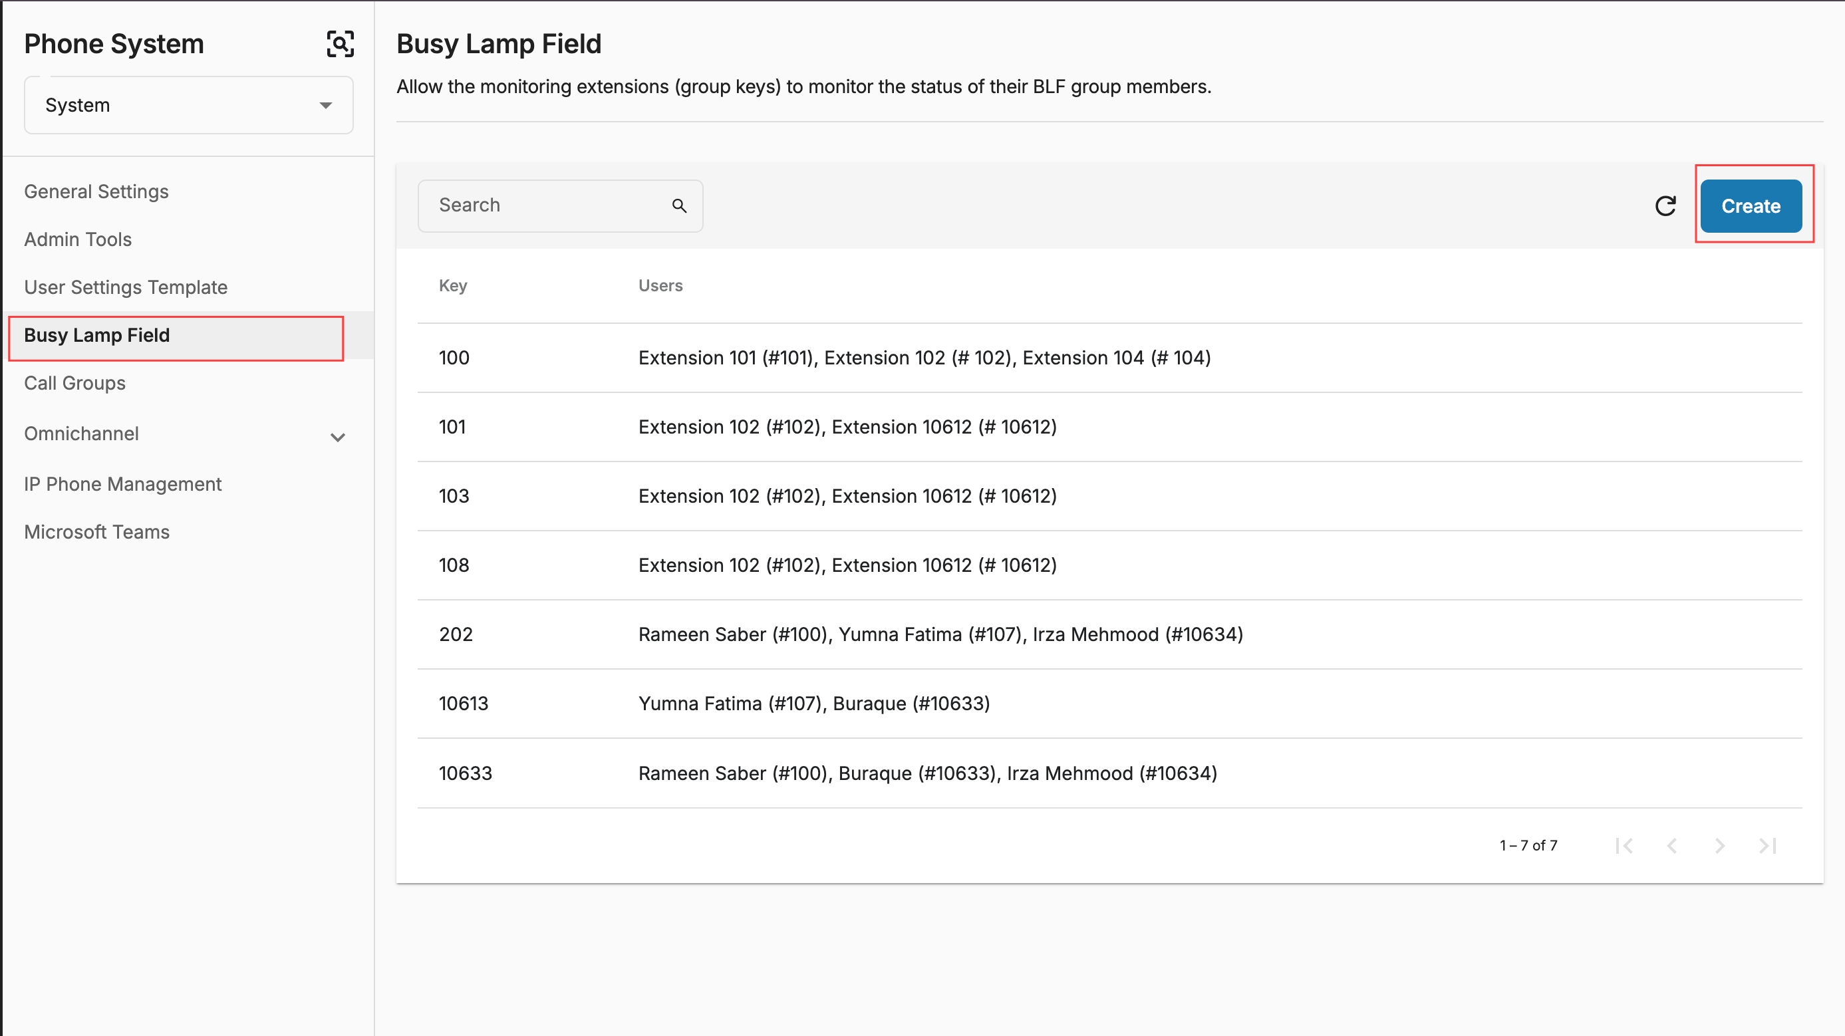
Task: Open Microsoft Teams in sidebar
Action: (97, 532)
